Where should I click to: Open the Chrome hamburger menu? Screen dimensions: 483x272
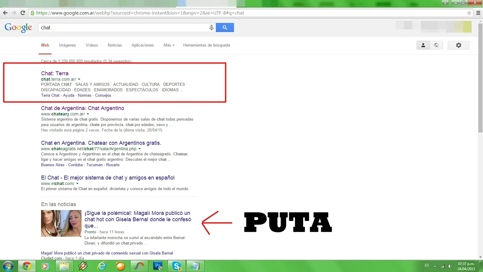pyautogui.click(x=478, y=13)
